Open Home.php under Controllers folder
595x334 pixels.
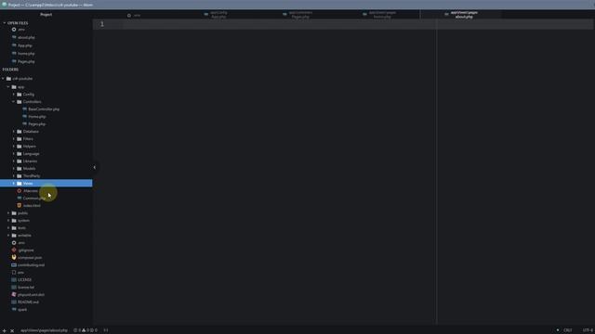[x=37, y=117]
